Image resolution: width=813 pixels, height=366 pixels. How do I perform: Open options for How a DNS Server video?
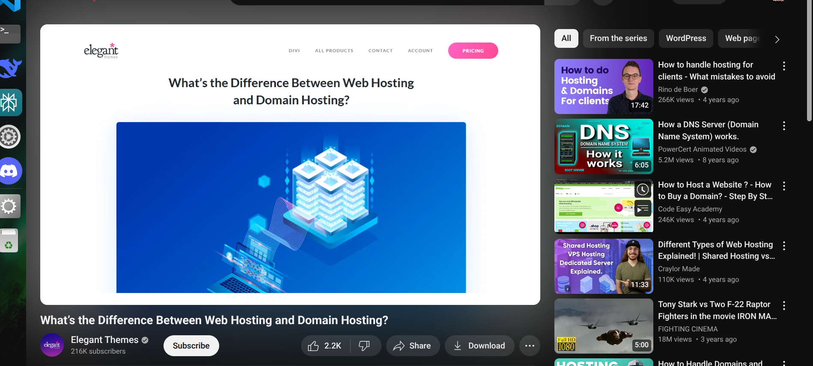click(784, 126)
